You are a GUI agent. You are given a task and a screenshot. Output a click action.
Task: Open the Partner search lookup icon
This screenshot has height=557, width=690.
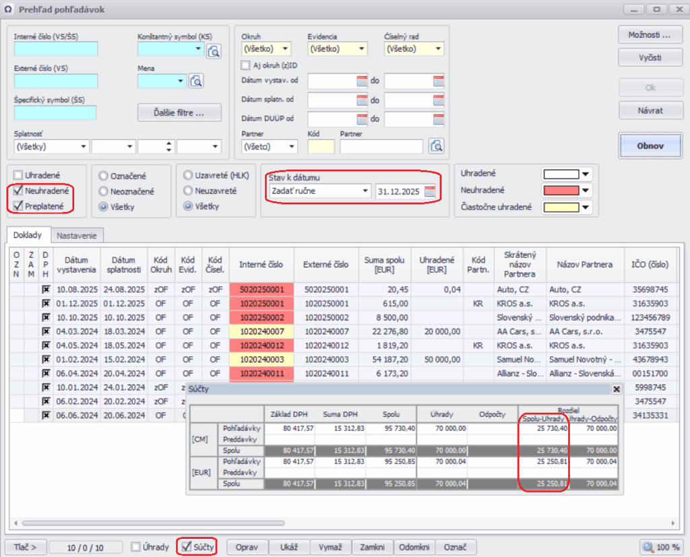(437, 146)
